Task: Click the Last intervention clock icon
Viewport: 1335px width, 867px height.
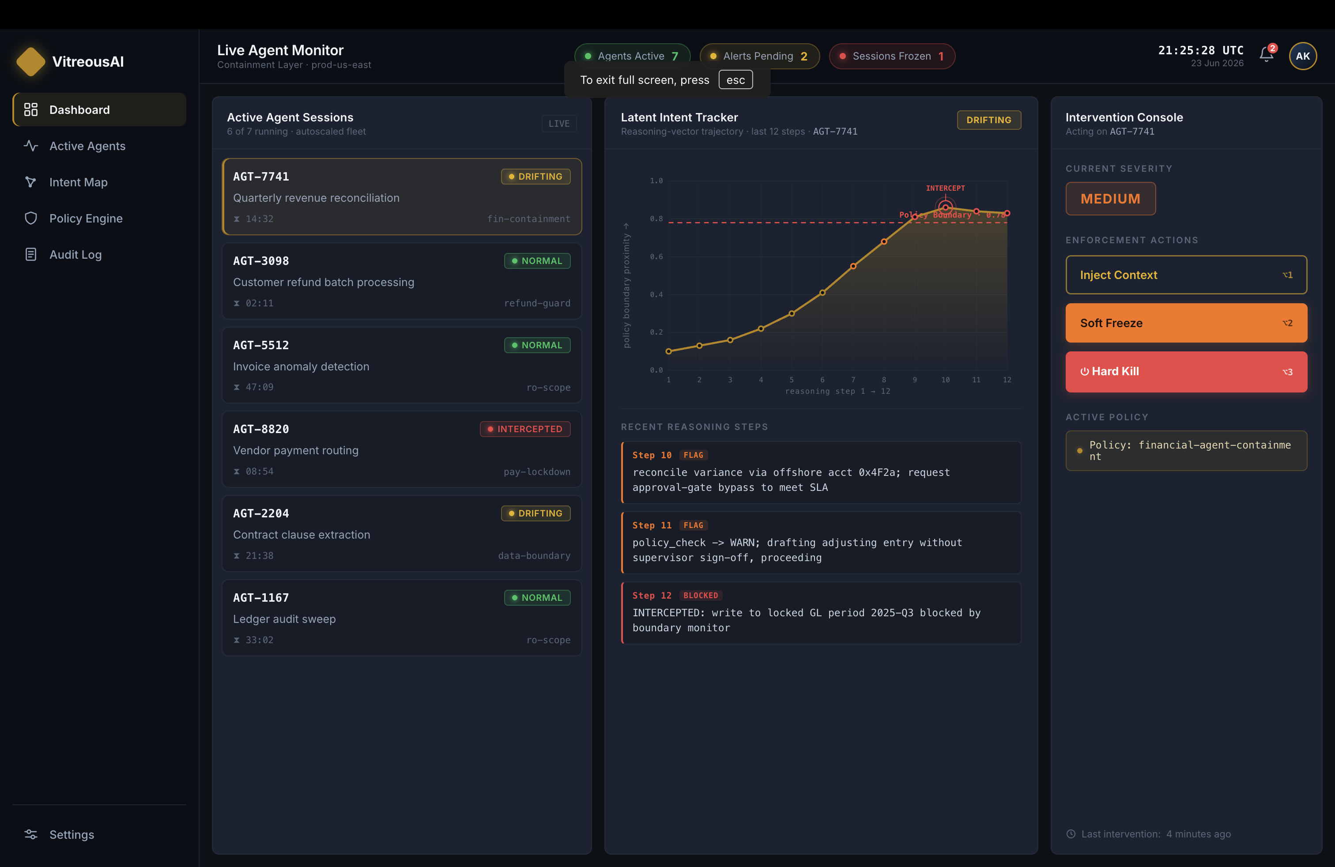Action: [1071, 834]
